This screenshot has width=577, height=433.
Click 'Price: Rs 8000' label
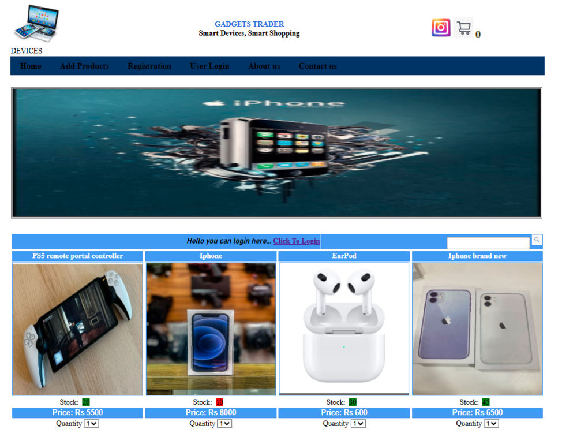click(x=211, y=413)
